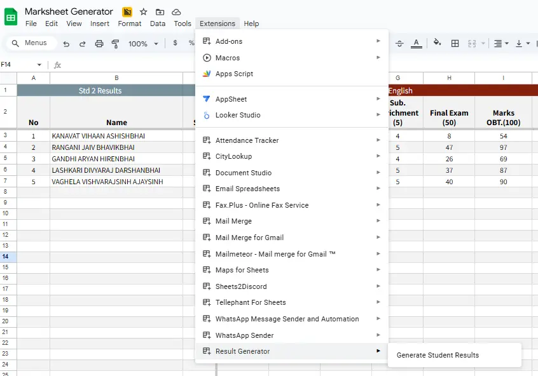This screenshot has width=538, height=376.
Task: Open Apps Script from Extensions menu
Action: 234,74
